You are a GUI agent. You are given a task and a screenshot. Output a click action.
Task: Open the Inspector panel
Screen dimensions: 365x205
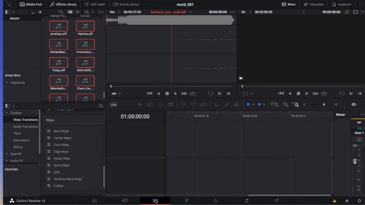[342, 5]
